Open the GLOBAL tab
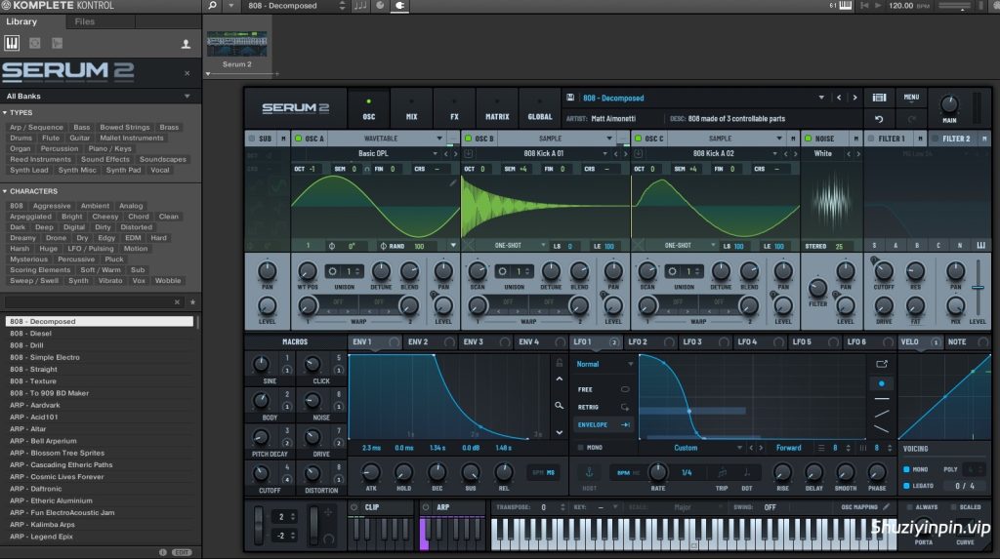 [x=539, y=108]
